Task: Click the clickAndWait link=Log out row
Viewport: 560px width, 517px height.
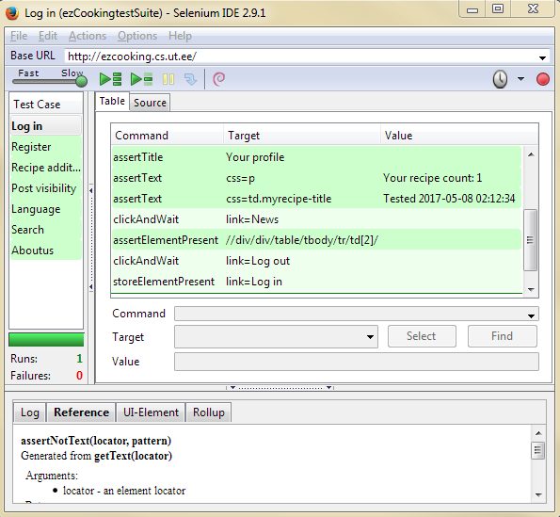Action: (316, 261)
